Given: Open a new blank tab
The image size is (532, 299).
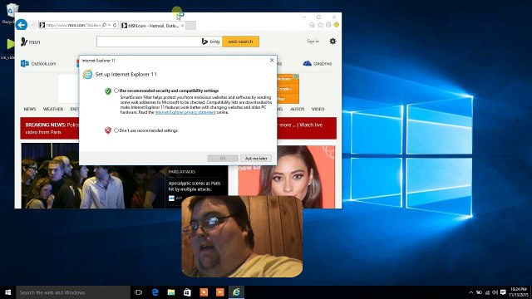Looking at the screenshot, I should pyautogui.click(x=190, y=26).
